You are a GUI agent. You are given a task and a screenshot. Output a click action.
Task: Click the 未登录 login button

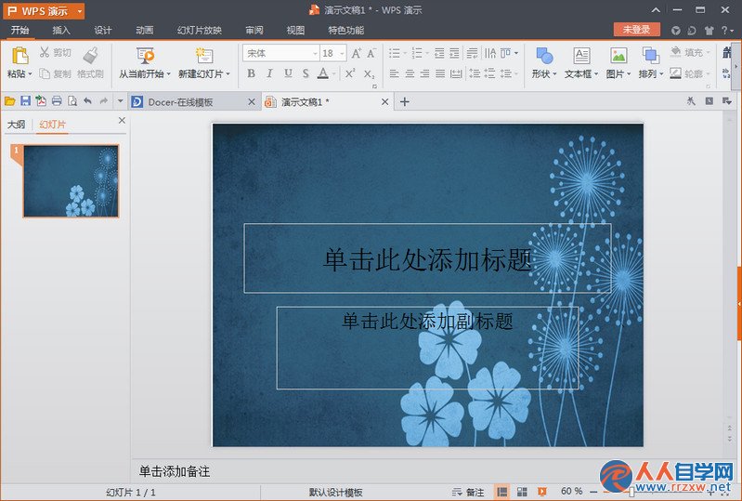point(636,30)
